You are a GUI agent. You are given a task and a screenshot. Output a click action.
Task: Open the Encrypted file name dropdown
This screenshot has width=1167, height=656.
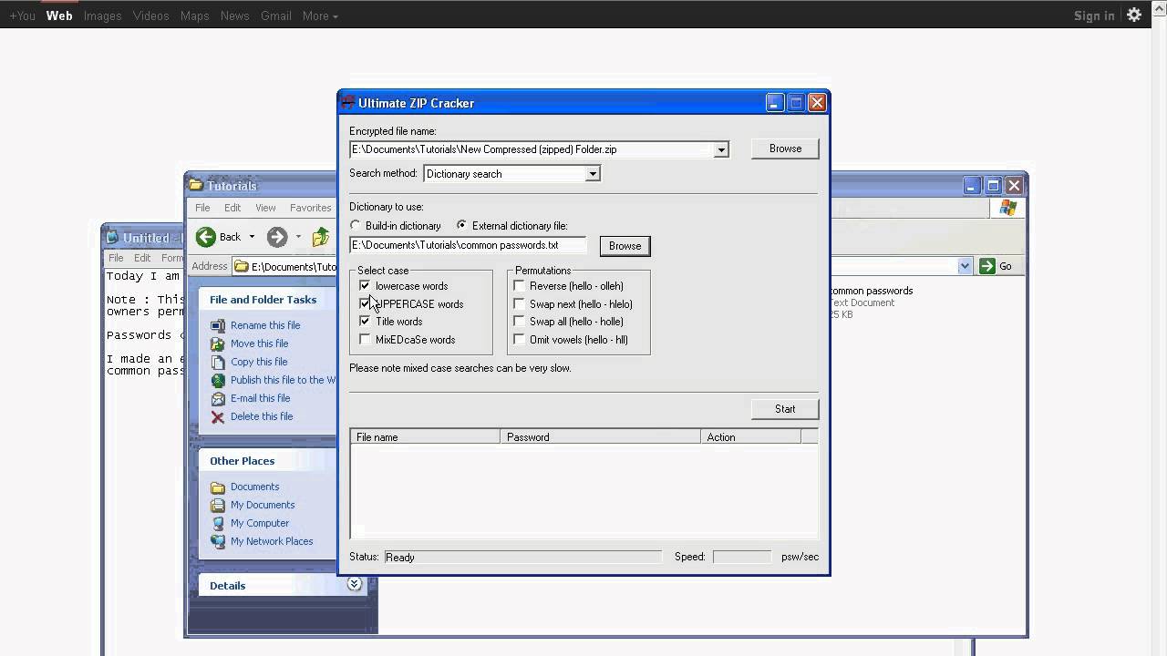coord(721,149)
